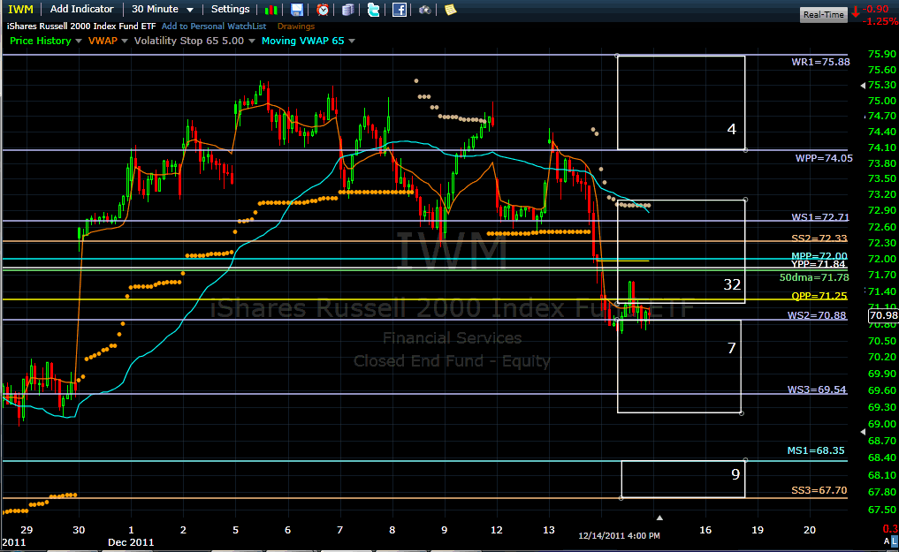Add IWM to Personal WatchList
This screenshot has width=899, height=552.
click(214, 26)
